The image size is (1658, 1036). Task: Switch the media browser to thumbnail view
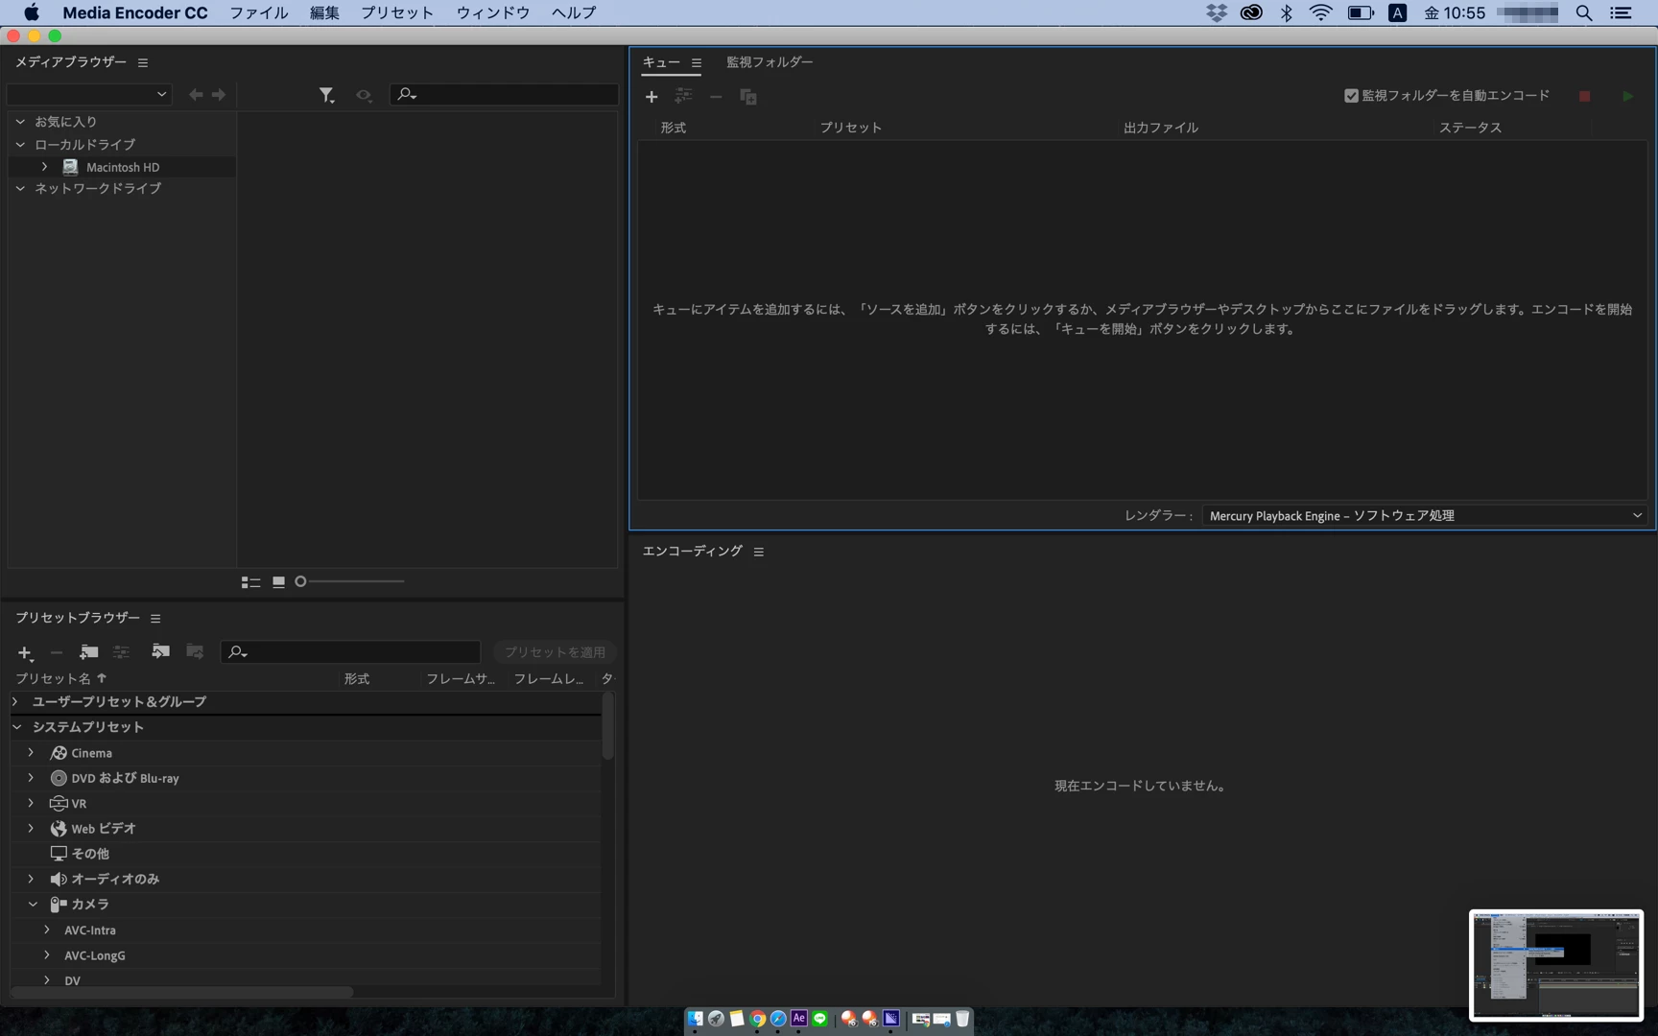pos(278,582)
